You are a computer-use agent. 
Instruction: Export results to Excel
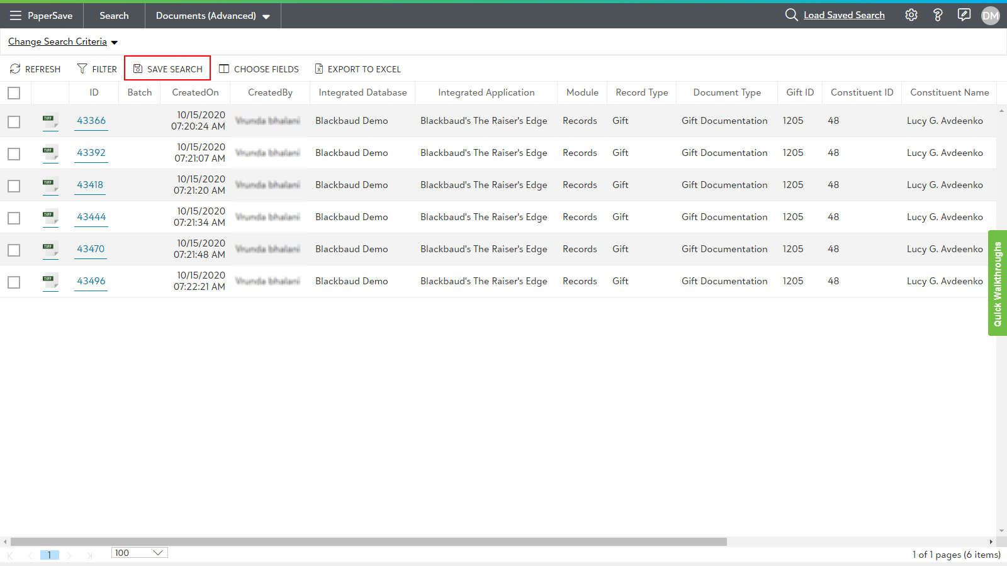point(357,69)
